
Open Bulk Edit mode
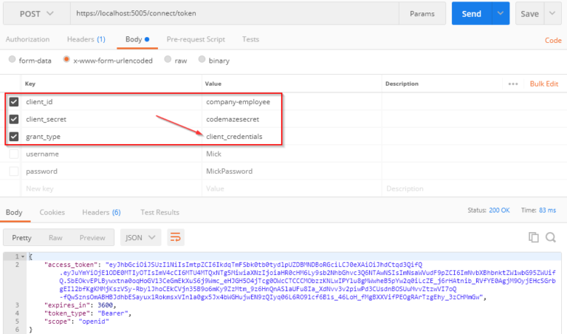544,83
